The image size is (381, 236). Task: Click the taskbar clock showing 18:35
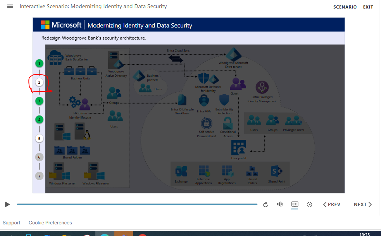(364, 234)
